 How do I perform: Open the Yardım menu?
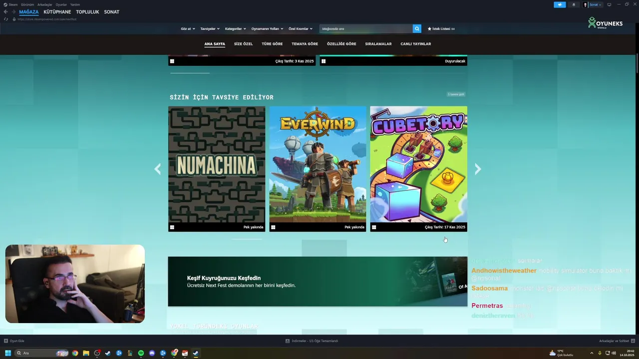[x=75, y=4]
